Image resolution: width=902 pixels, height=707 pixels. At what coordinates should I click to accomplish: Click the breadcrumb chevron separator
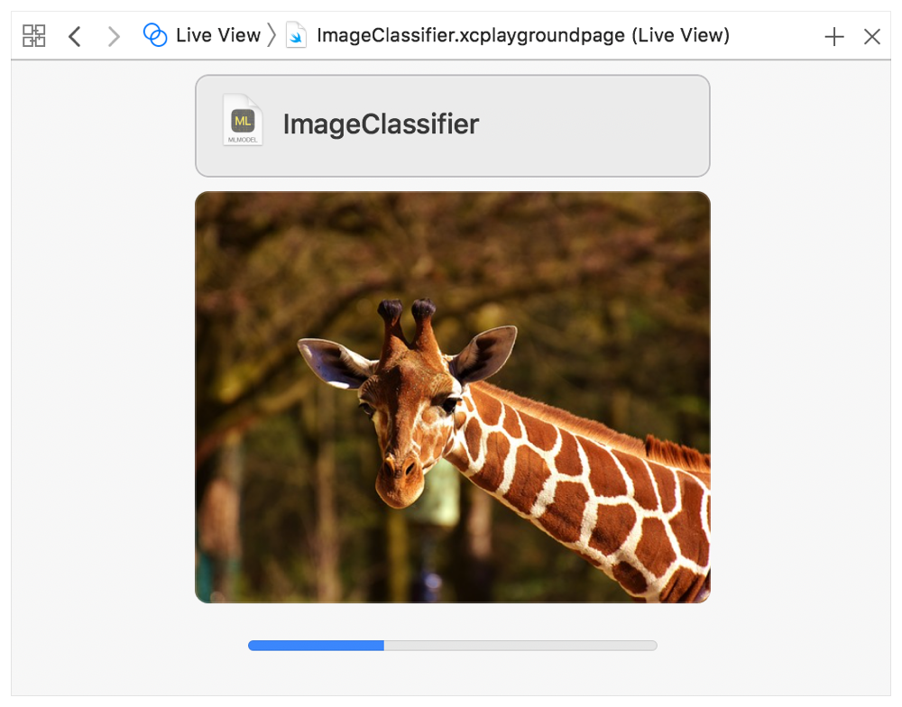(271, 35)
